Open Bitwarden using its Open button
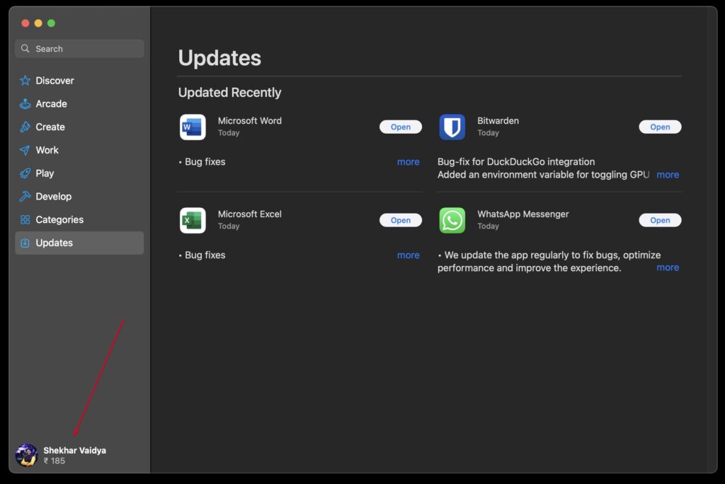Image resolution: width=725 pixels, height=484 pixels. [660, 127]
